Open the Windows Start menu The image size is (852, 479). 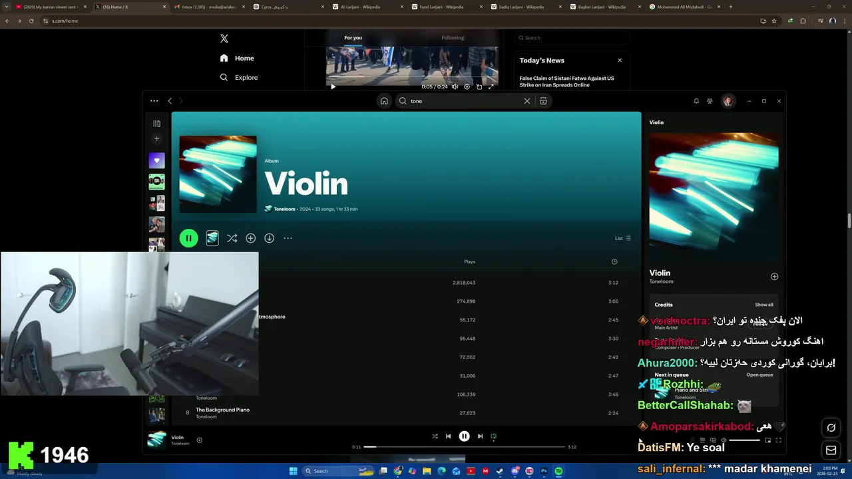coord(293,471)
